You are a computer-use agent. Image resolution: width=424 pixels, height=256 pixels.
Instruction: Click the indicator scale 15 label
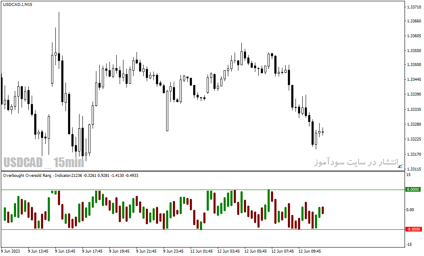[x=408, y=174]
